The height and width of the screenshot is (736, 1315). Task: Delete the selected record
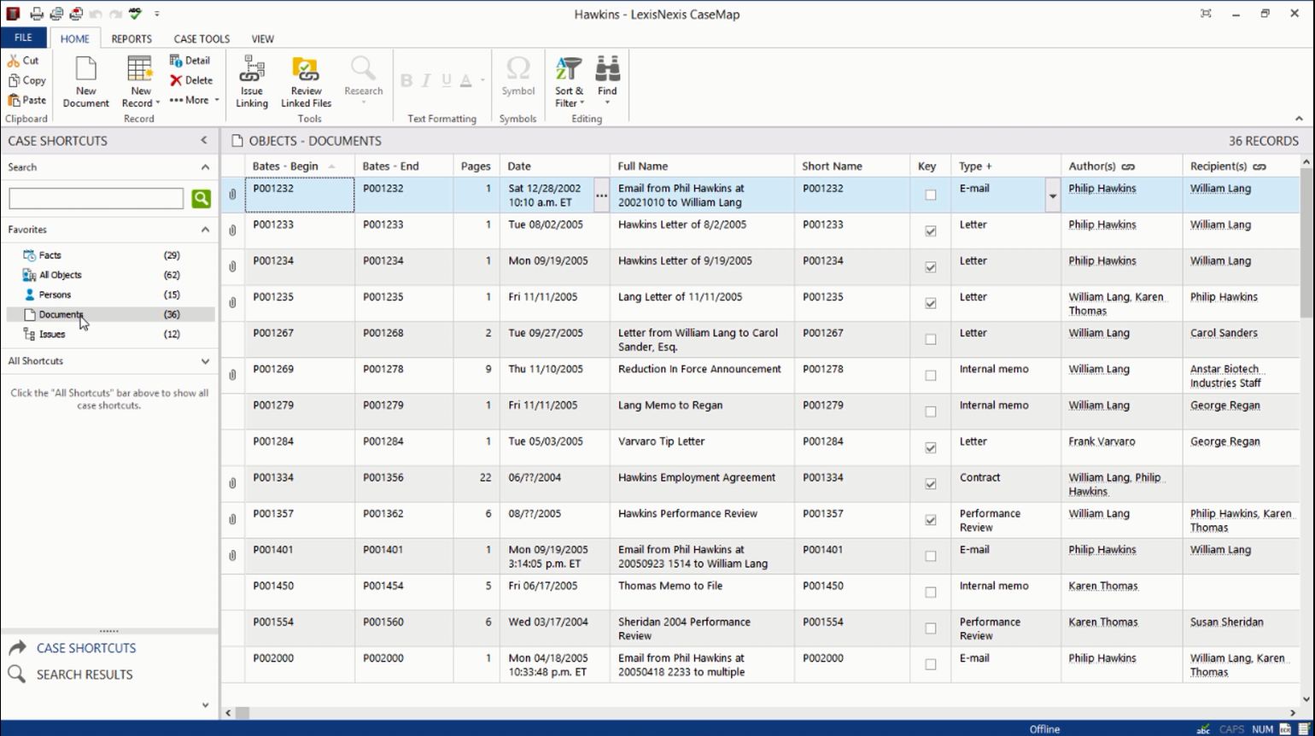[190, 80]
